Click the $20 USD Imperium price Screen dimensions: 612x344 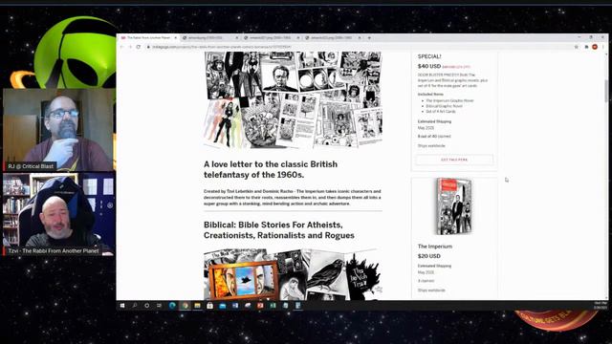click(x=429, y=256)
